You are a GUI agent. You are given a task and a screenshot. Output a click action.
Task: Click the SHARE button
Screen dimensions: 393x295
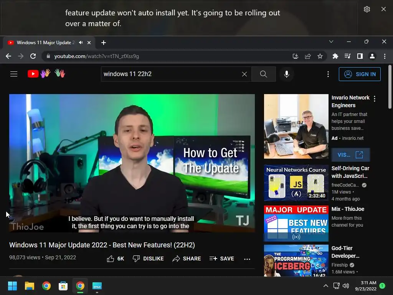pyautogui.click(x=187, y=259)
